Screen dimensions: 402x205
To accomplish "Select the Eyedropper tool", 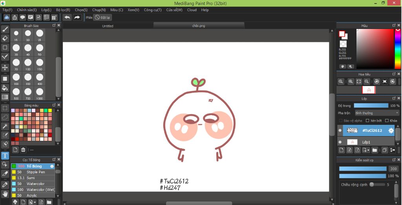I will coord(5,185).
